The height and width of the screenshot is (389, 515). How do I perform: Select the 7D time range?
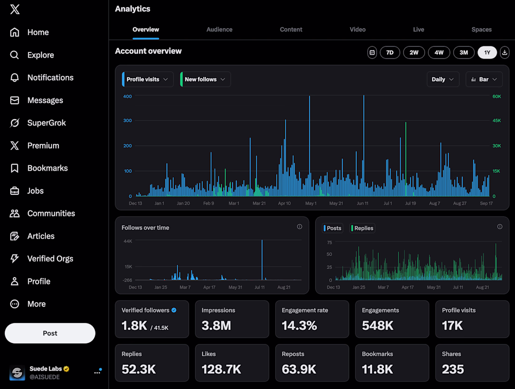pos(390,52)
